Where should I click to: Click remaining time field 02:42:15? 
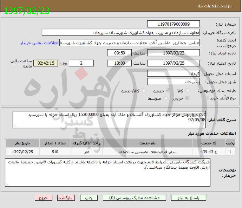(46, 63)
